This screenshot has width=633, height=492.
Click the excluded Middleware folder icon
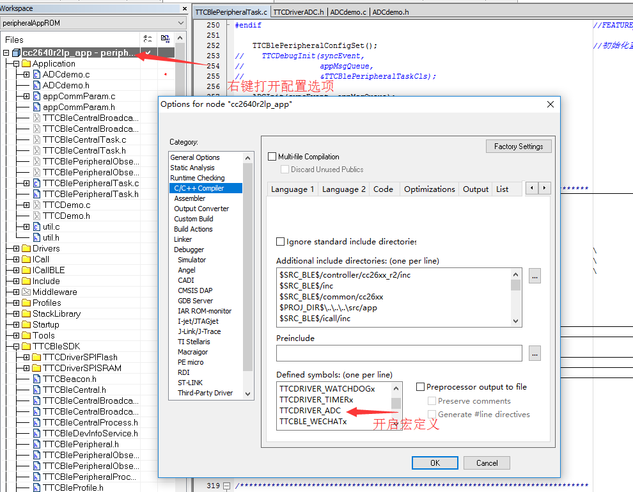pyautogui.click(x=26, y=292)
